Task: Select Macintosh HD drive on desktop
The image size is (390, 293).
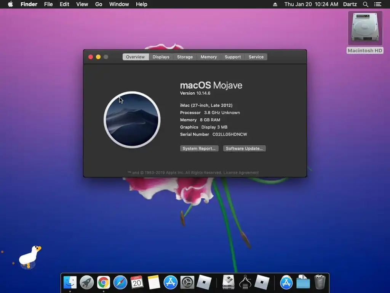Action: pos(365,32)
